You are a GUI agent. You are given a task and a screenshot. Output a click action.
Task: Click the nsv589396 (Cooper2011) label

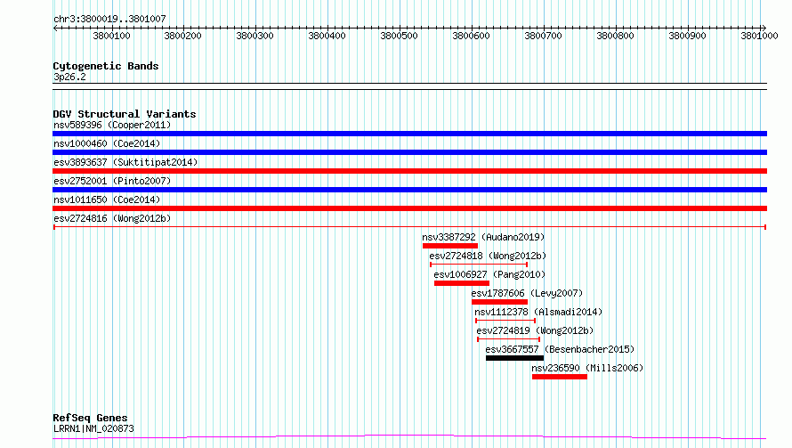click(112, 125)
